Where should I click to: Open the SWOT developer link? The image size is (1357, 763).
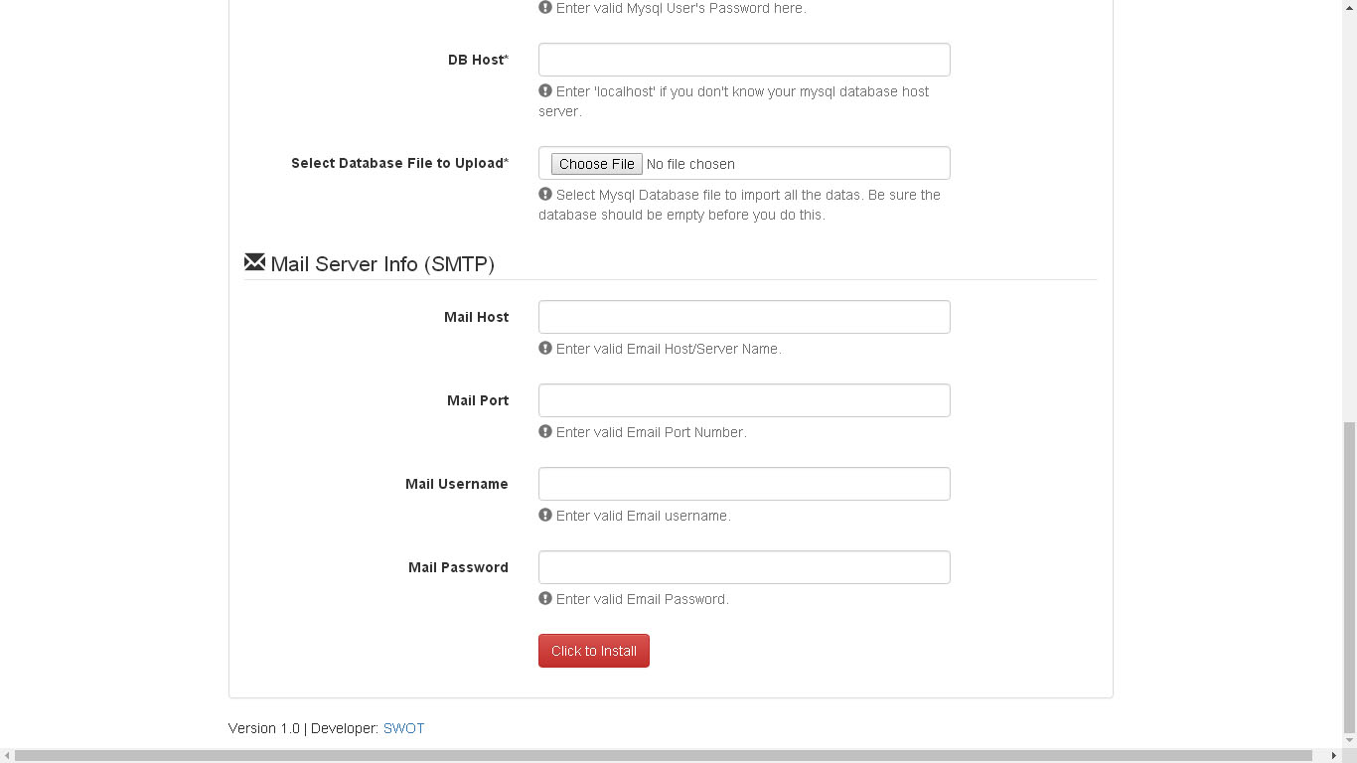pyautogui.click(x=403, y=728)
